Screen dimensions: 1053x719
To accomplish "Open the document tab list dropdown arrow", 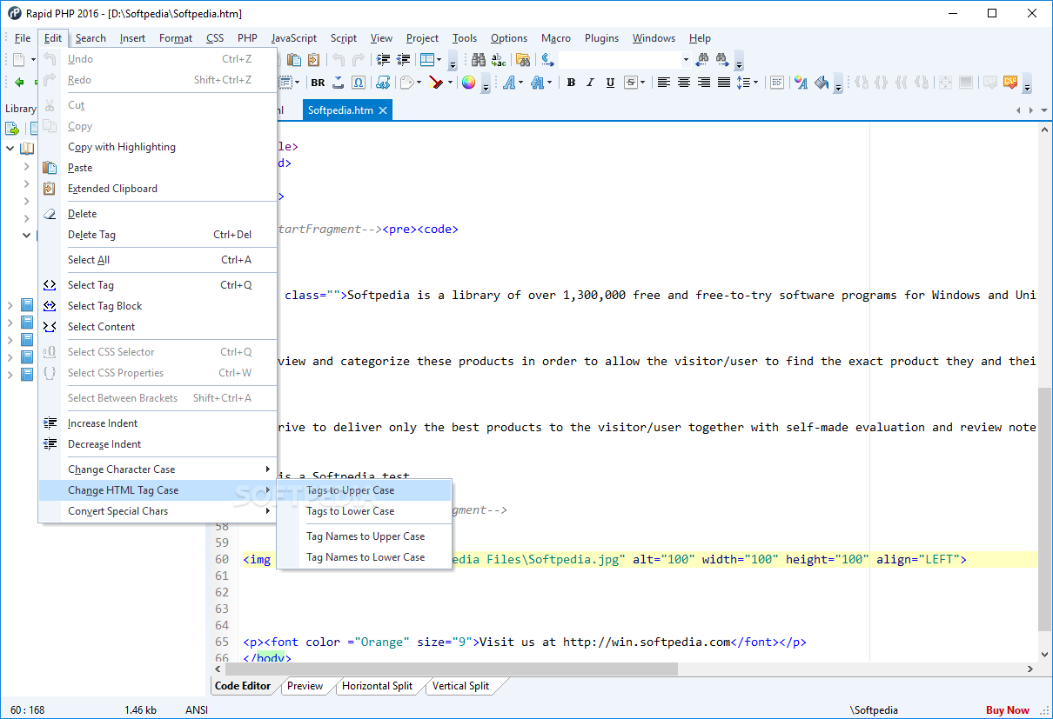I will tap(1044, 110).
